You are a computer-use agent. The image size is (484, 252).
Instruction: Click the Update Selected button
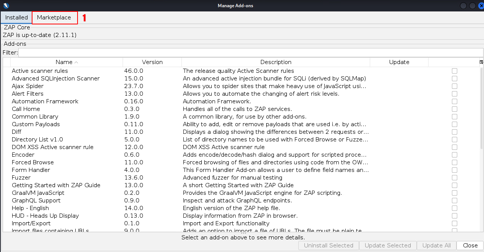point(387,246)
